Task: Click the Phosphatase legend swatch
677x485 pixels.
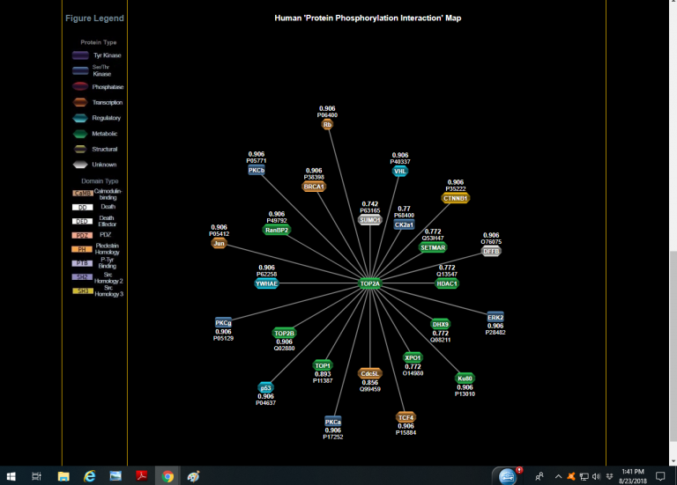Action: 80,87
